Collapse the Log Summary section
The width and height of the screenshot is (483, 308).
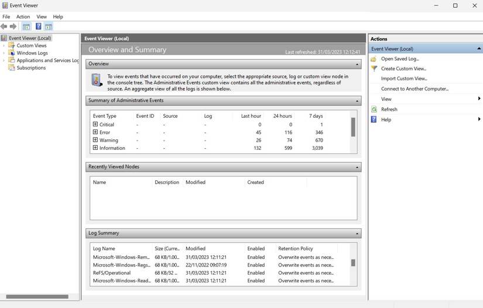(357, 233)
